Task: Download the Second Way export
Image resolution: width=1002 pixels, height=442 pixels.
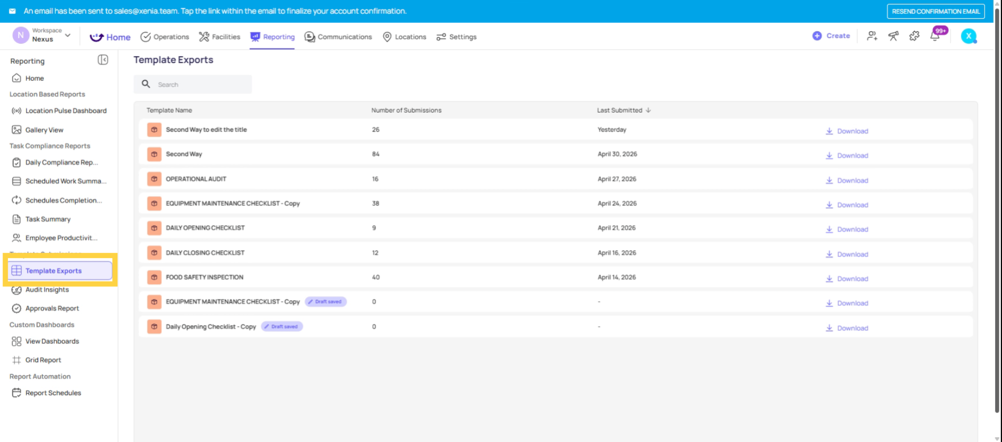Action: [847, 155]
